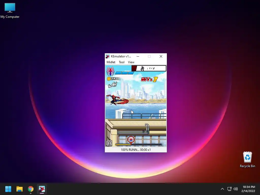Select the KEmulator Spider-Man taskbar icon
Screen dimensions: 260x195
pos(42,189)
